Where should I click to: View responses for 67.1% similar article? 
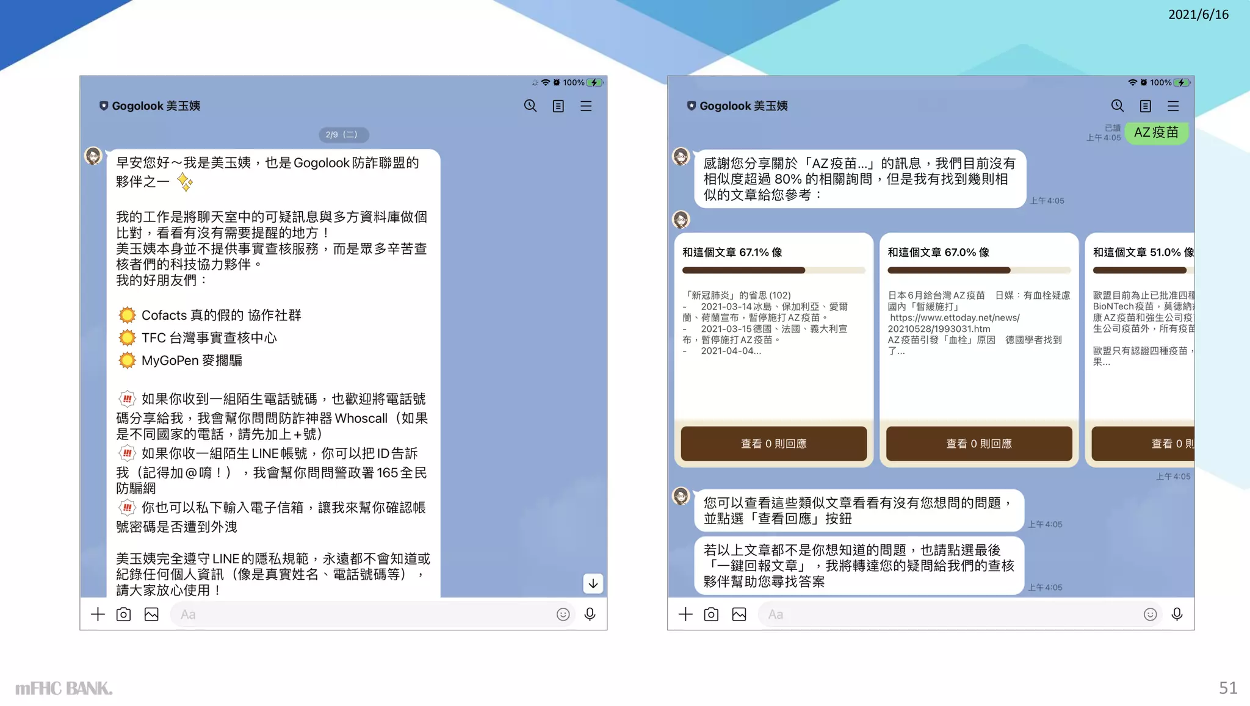tap(773, 444)
